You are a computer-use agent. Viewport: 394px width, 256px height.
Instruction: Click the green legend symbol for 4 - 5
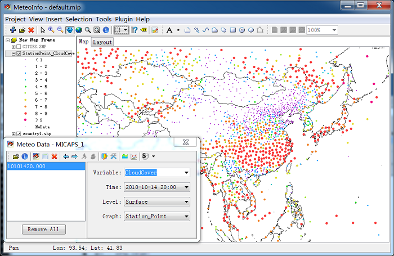(25, 87)
